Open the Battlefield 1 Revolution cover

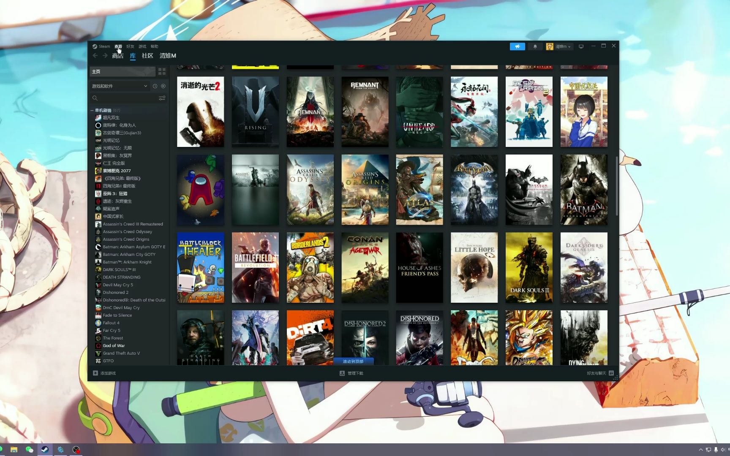255,268
